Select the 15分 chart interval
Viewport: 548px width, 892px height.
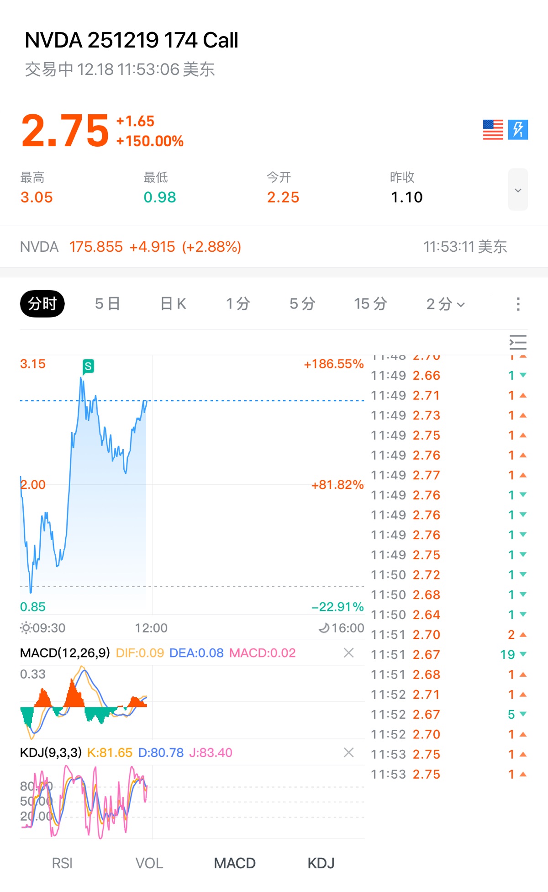pos(370,304)
